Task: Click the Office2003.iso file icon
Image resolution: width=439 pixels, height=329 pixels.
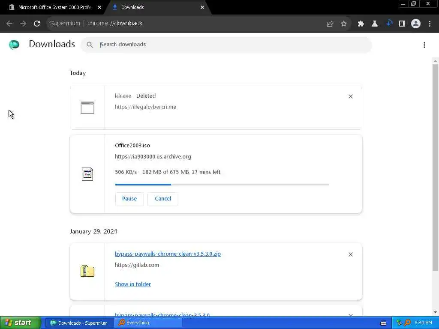Action: click(x=87, y=174)
